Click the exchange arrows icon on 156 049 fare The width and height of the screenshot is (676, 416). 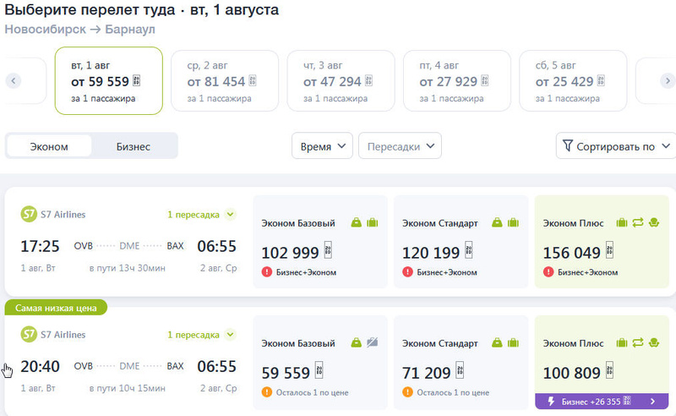coord(638,222)
